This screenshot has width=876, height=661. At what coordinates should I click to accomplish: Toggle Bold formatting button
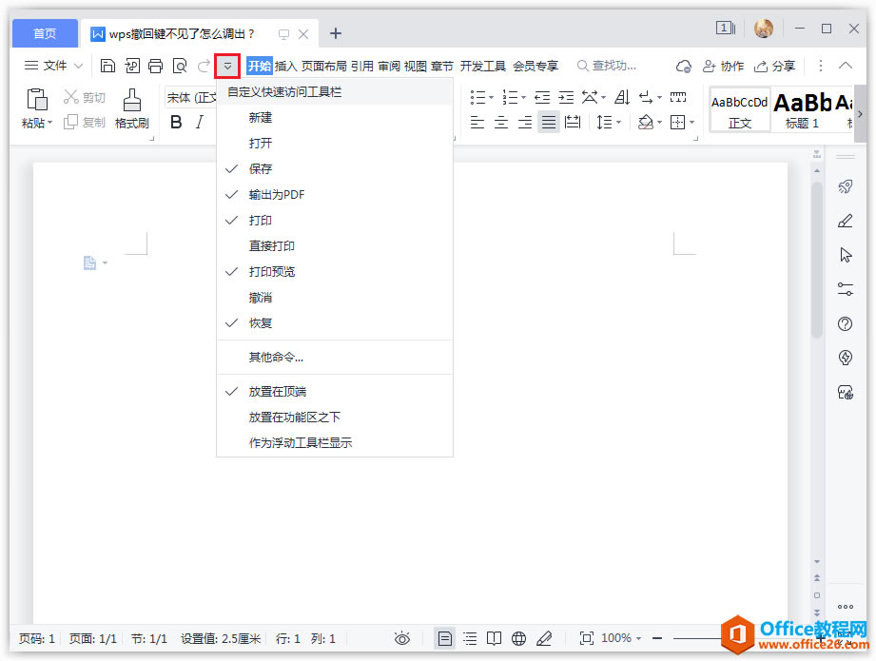point(176,122)
